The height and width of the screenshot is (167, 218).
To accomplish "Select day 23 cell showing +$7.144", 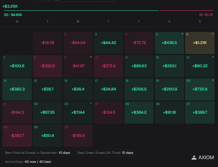I will click(x=78, y=113).
